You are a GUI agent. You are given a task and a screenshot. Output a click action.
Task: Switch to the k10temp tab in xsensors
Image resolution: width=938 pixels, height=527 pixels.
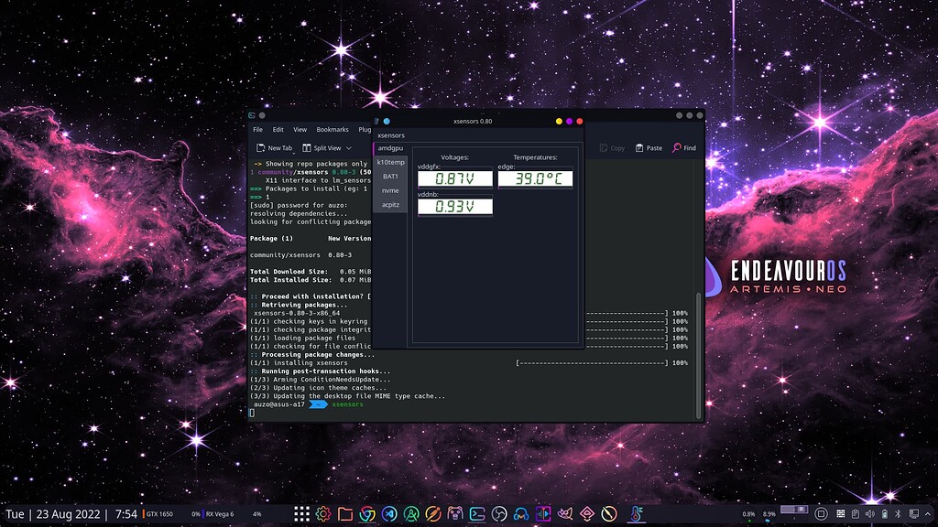390,162
